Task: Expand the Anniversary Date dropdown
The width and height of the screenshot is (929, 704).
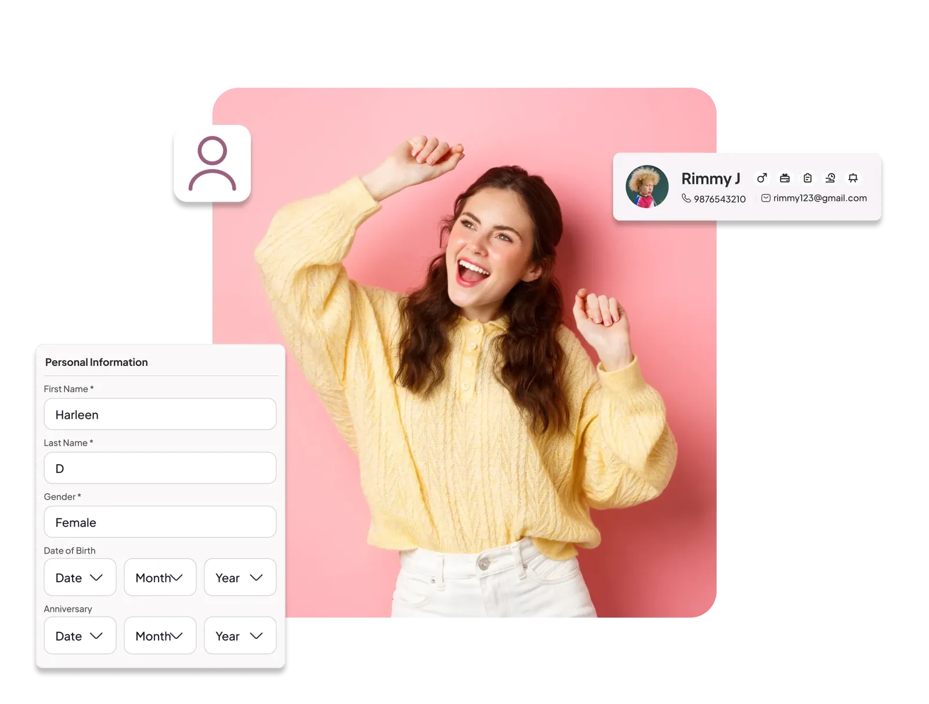Action: pyautogui.click(x=80, y=635)
